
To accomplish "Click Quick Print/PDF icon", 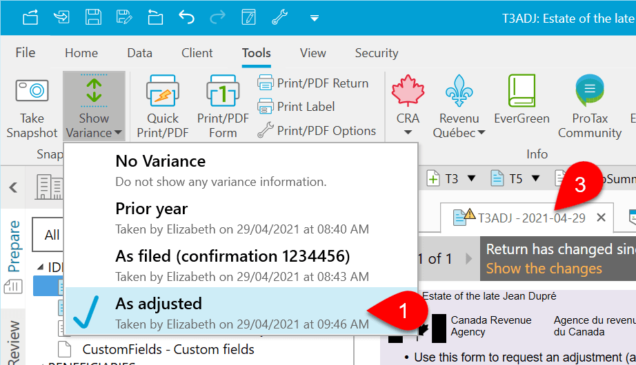I will click(x=163, y=107).
